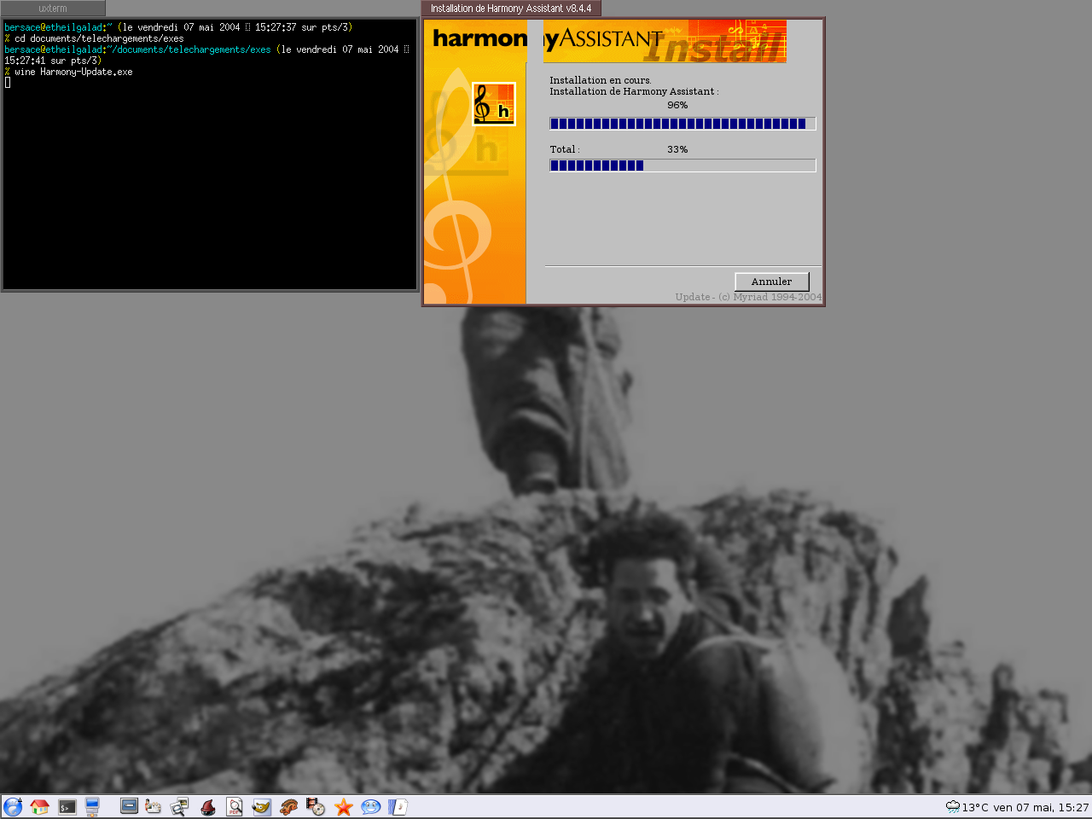
Task: Launch the film reel media player icon
Action: 316,807
